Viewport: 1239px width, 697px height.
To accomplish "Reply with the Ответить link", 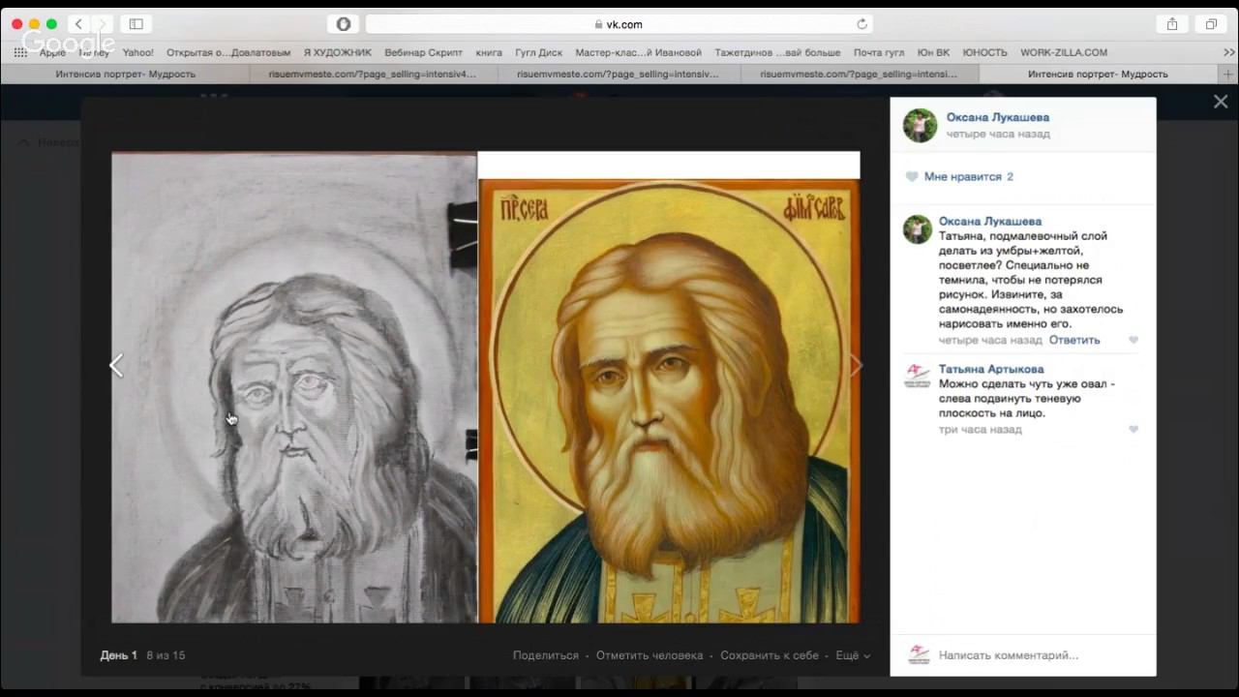I will coord(1074,341).
